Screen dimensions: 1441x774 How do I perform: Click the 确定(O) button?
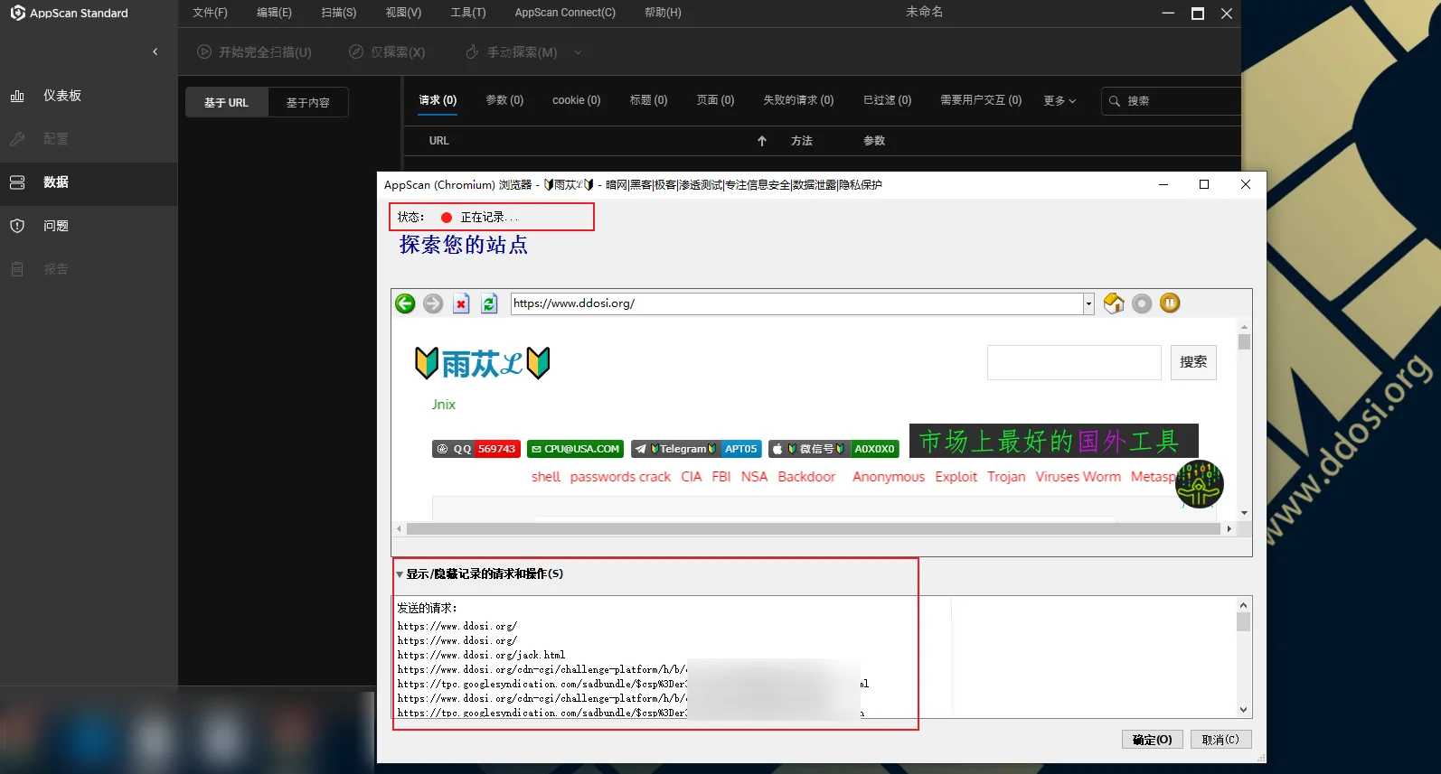(1152, 740)
